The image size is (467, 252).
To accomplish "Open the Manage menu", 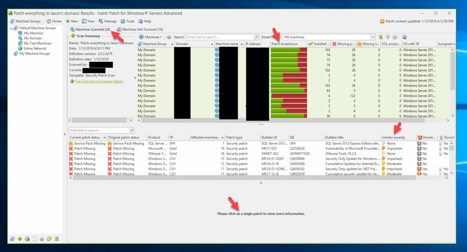I will point(107,21).
